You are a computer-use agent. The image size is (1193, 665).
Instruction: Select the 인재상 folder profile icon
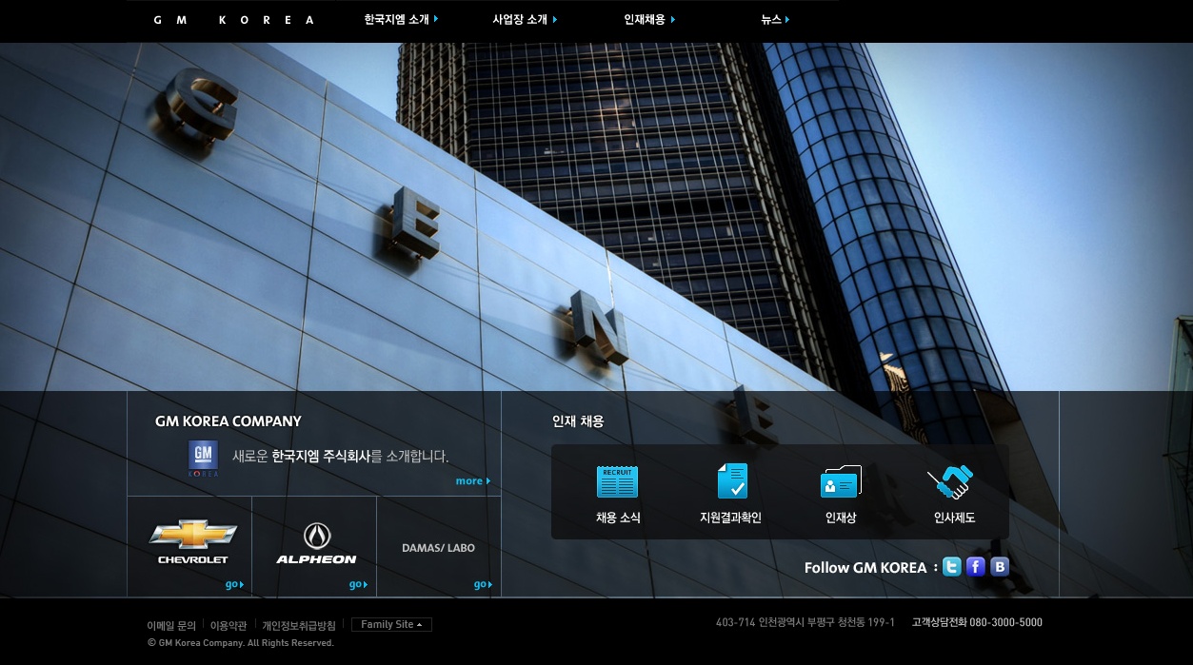(x=840, y=482)
